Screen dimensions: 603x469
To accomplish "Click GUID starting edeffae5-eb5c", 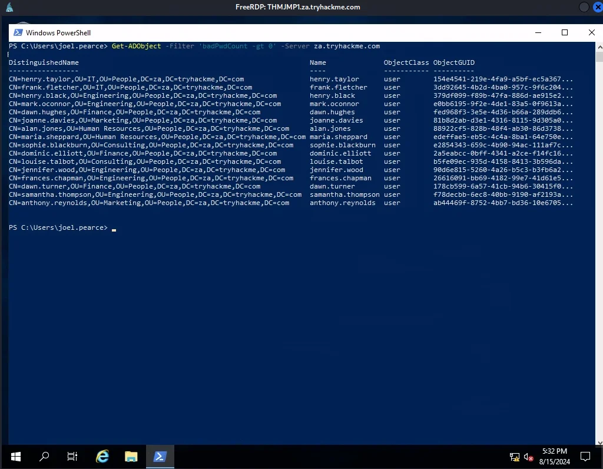I will pos(503,137).
